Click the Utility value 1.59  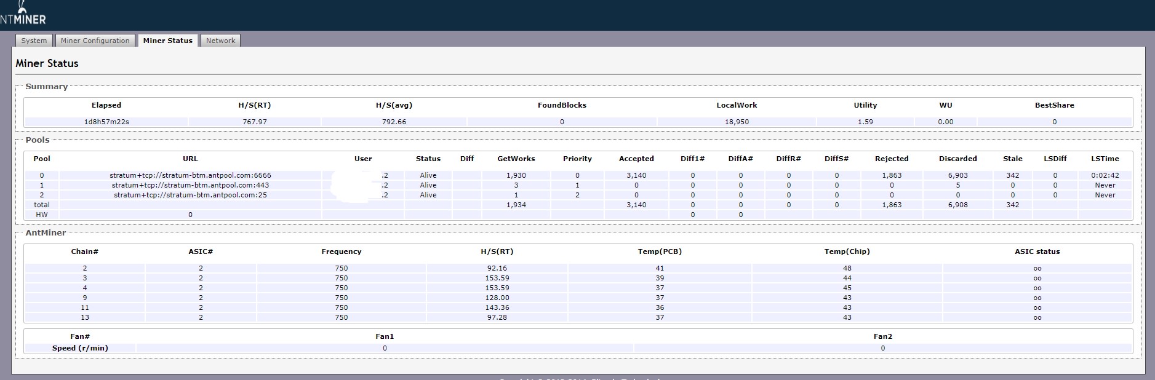click(x=865, y=122)
